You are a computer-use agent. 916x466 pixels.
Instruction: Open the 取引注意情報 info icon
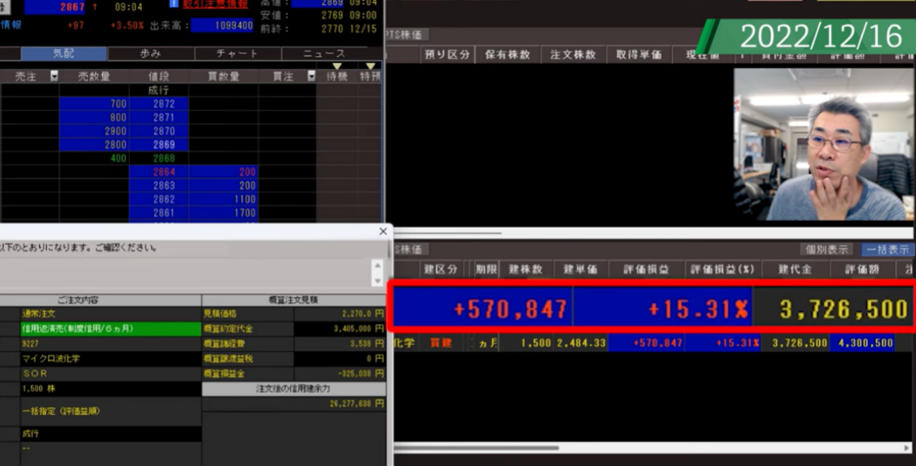coord(174,4)
